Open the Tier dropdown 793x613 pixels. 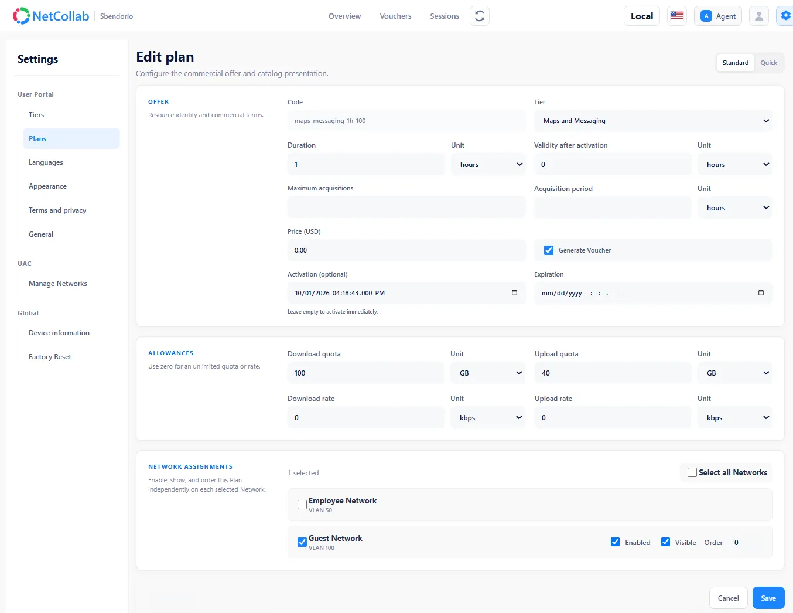653,121
